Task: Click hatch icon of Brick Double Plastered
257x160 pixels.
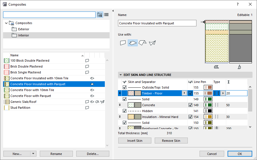Action: pyautogui.click(x=6, y=67)
